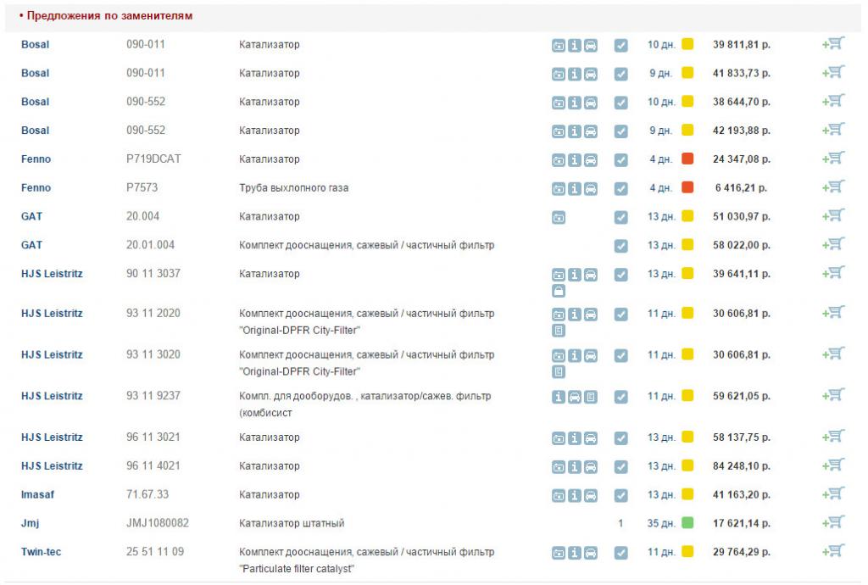The image size is (868, 585).
Task: Add Fenno P719DCAT to cart
Action: [x=833, y=159]
